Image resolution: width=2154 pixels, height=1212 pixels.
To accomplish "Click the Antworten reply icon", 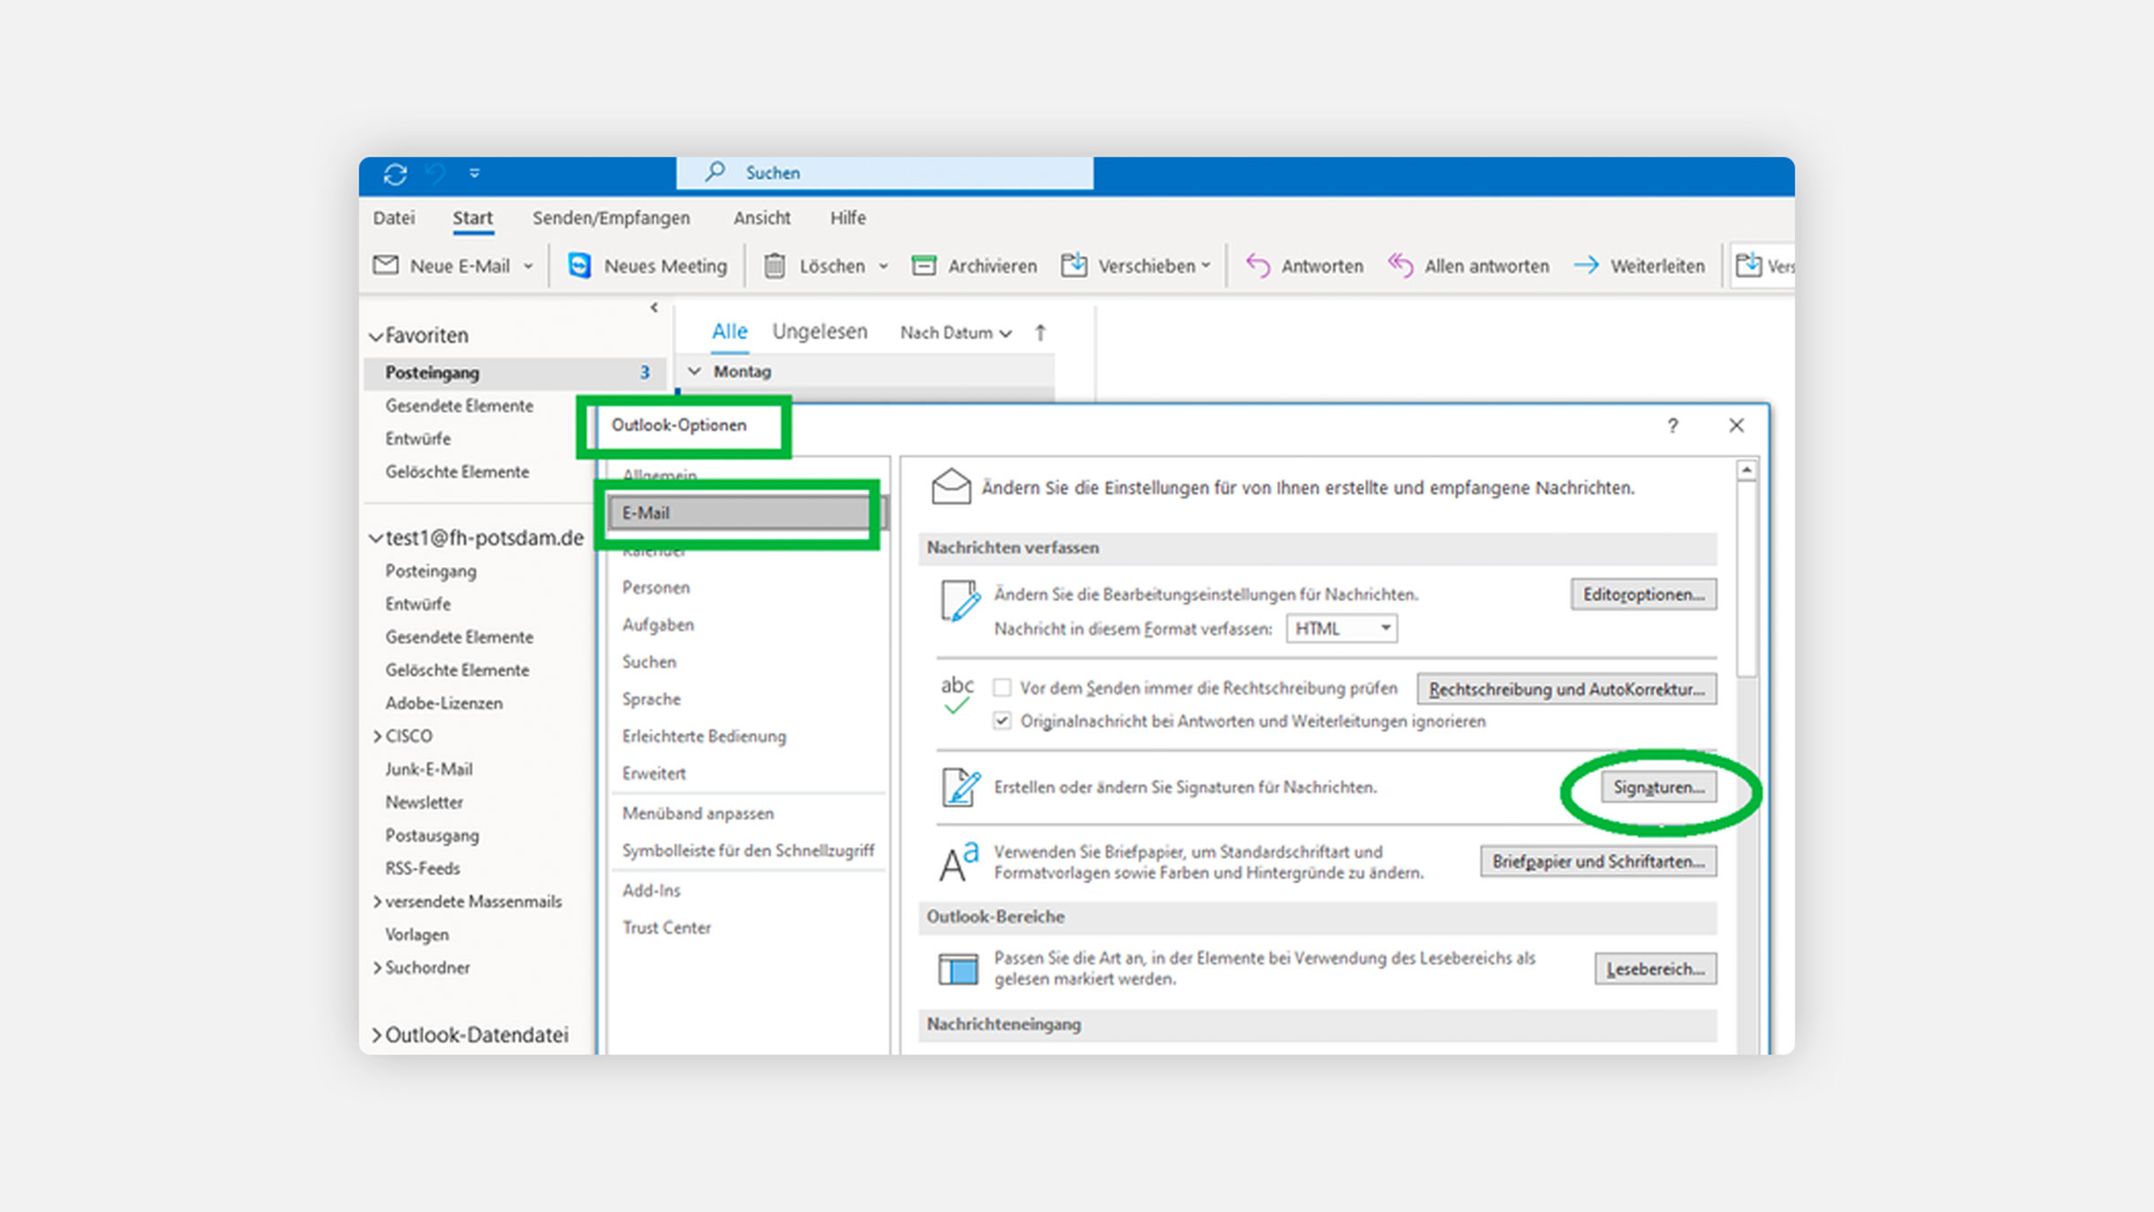I will (1258, 266).
